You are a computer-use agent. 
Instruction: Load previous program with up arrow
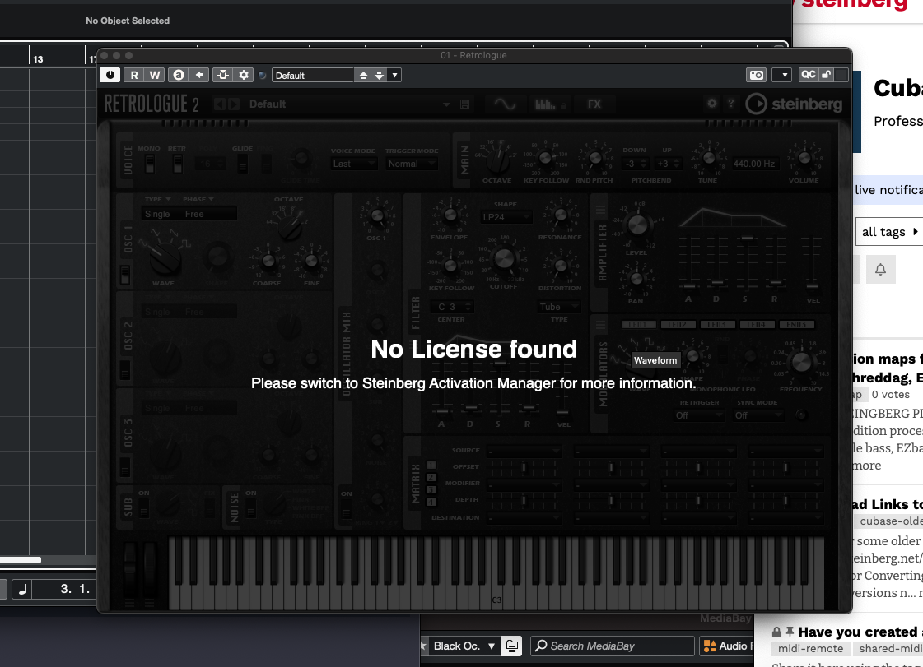[363, 76]
